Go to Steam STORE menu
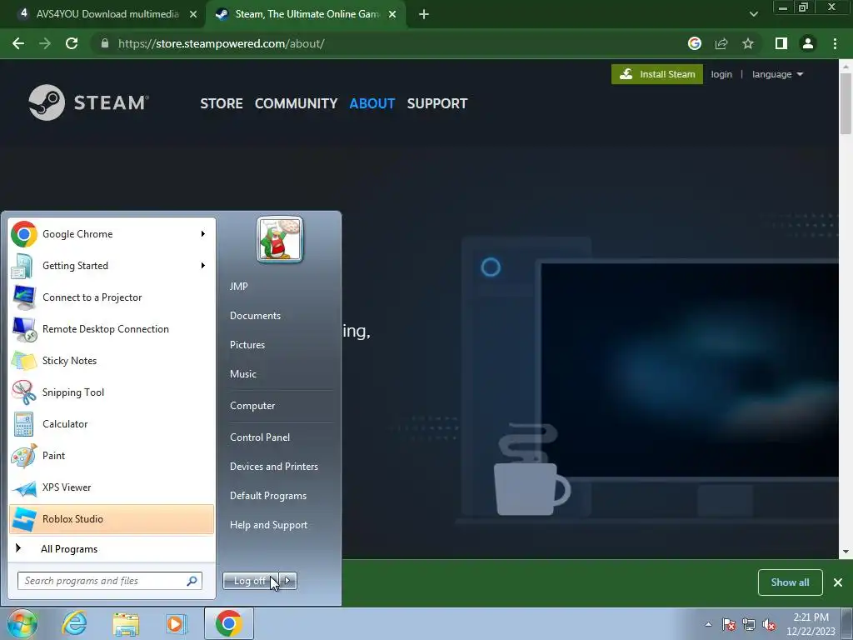Screen dimensions: 853x640 pos(222,103)
